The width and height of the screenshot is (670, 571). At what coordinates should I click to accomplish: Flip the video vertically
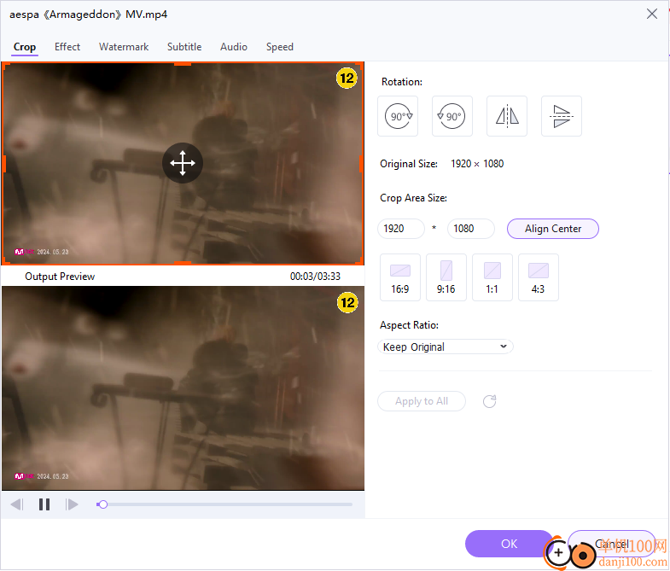click(x=562, y=116)
